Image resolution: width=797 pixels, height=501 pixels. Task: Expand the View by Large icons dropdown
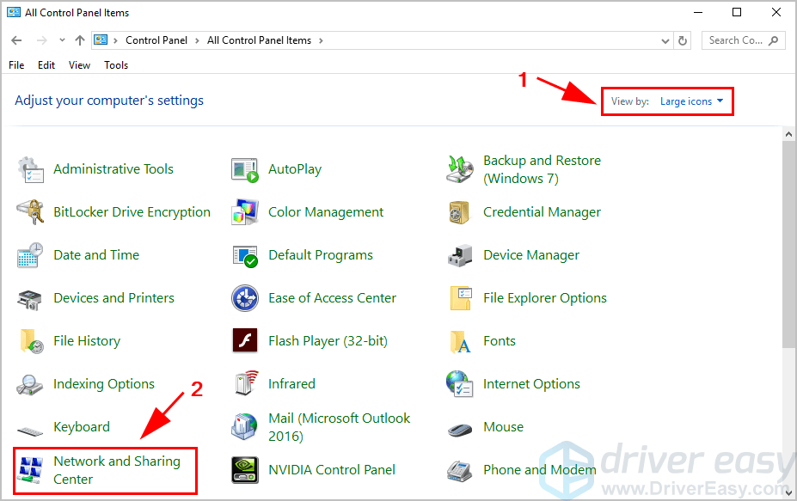(691, 101)
